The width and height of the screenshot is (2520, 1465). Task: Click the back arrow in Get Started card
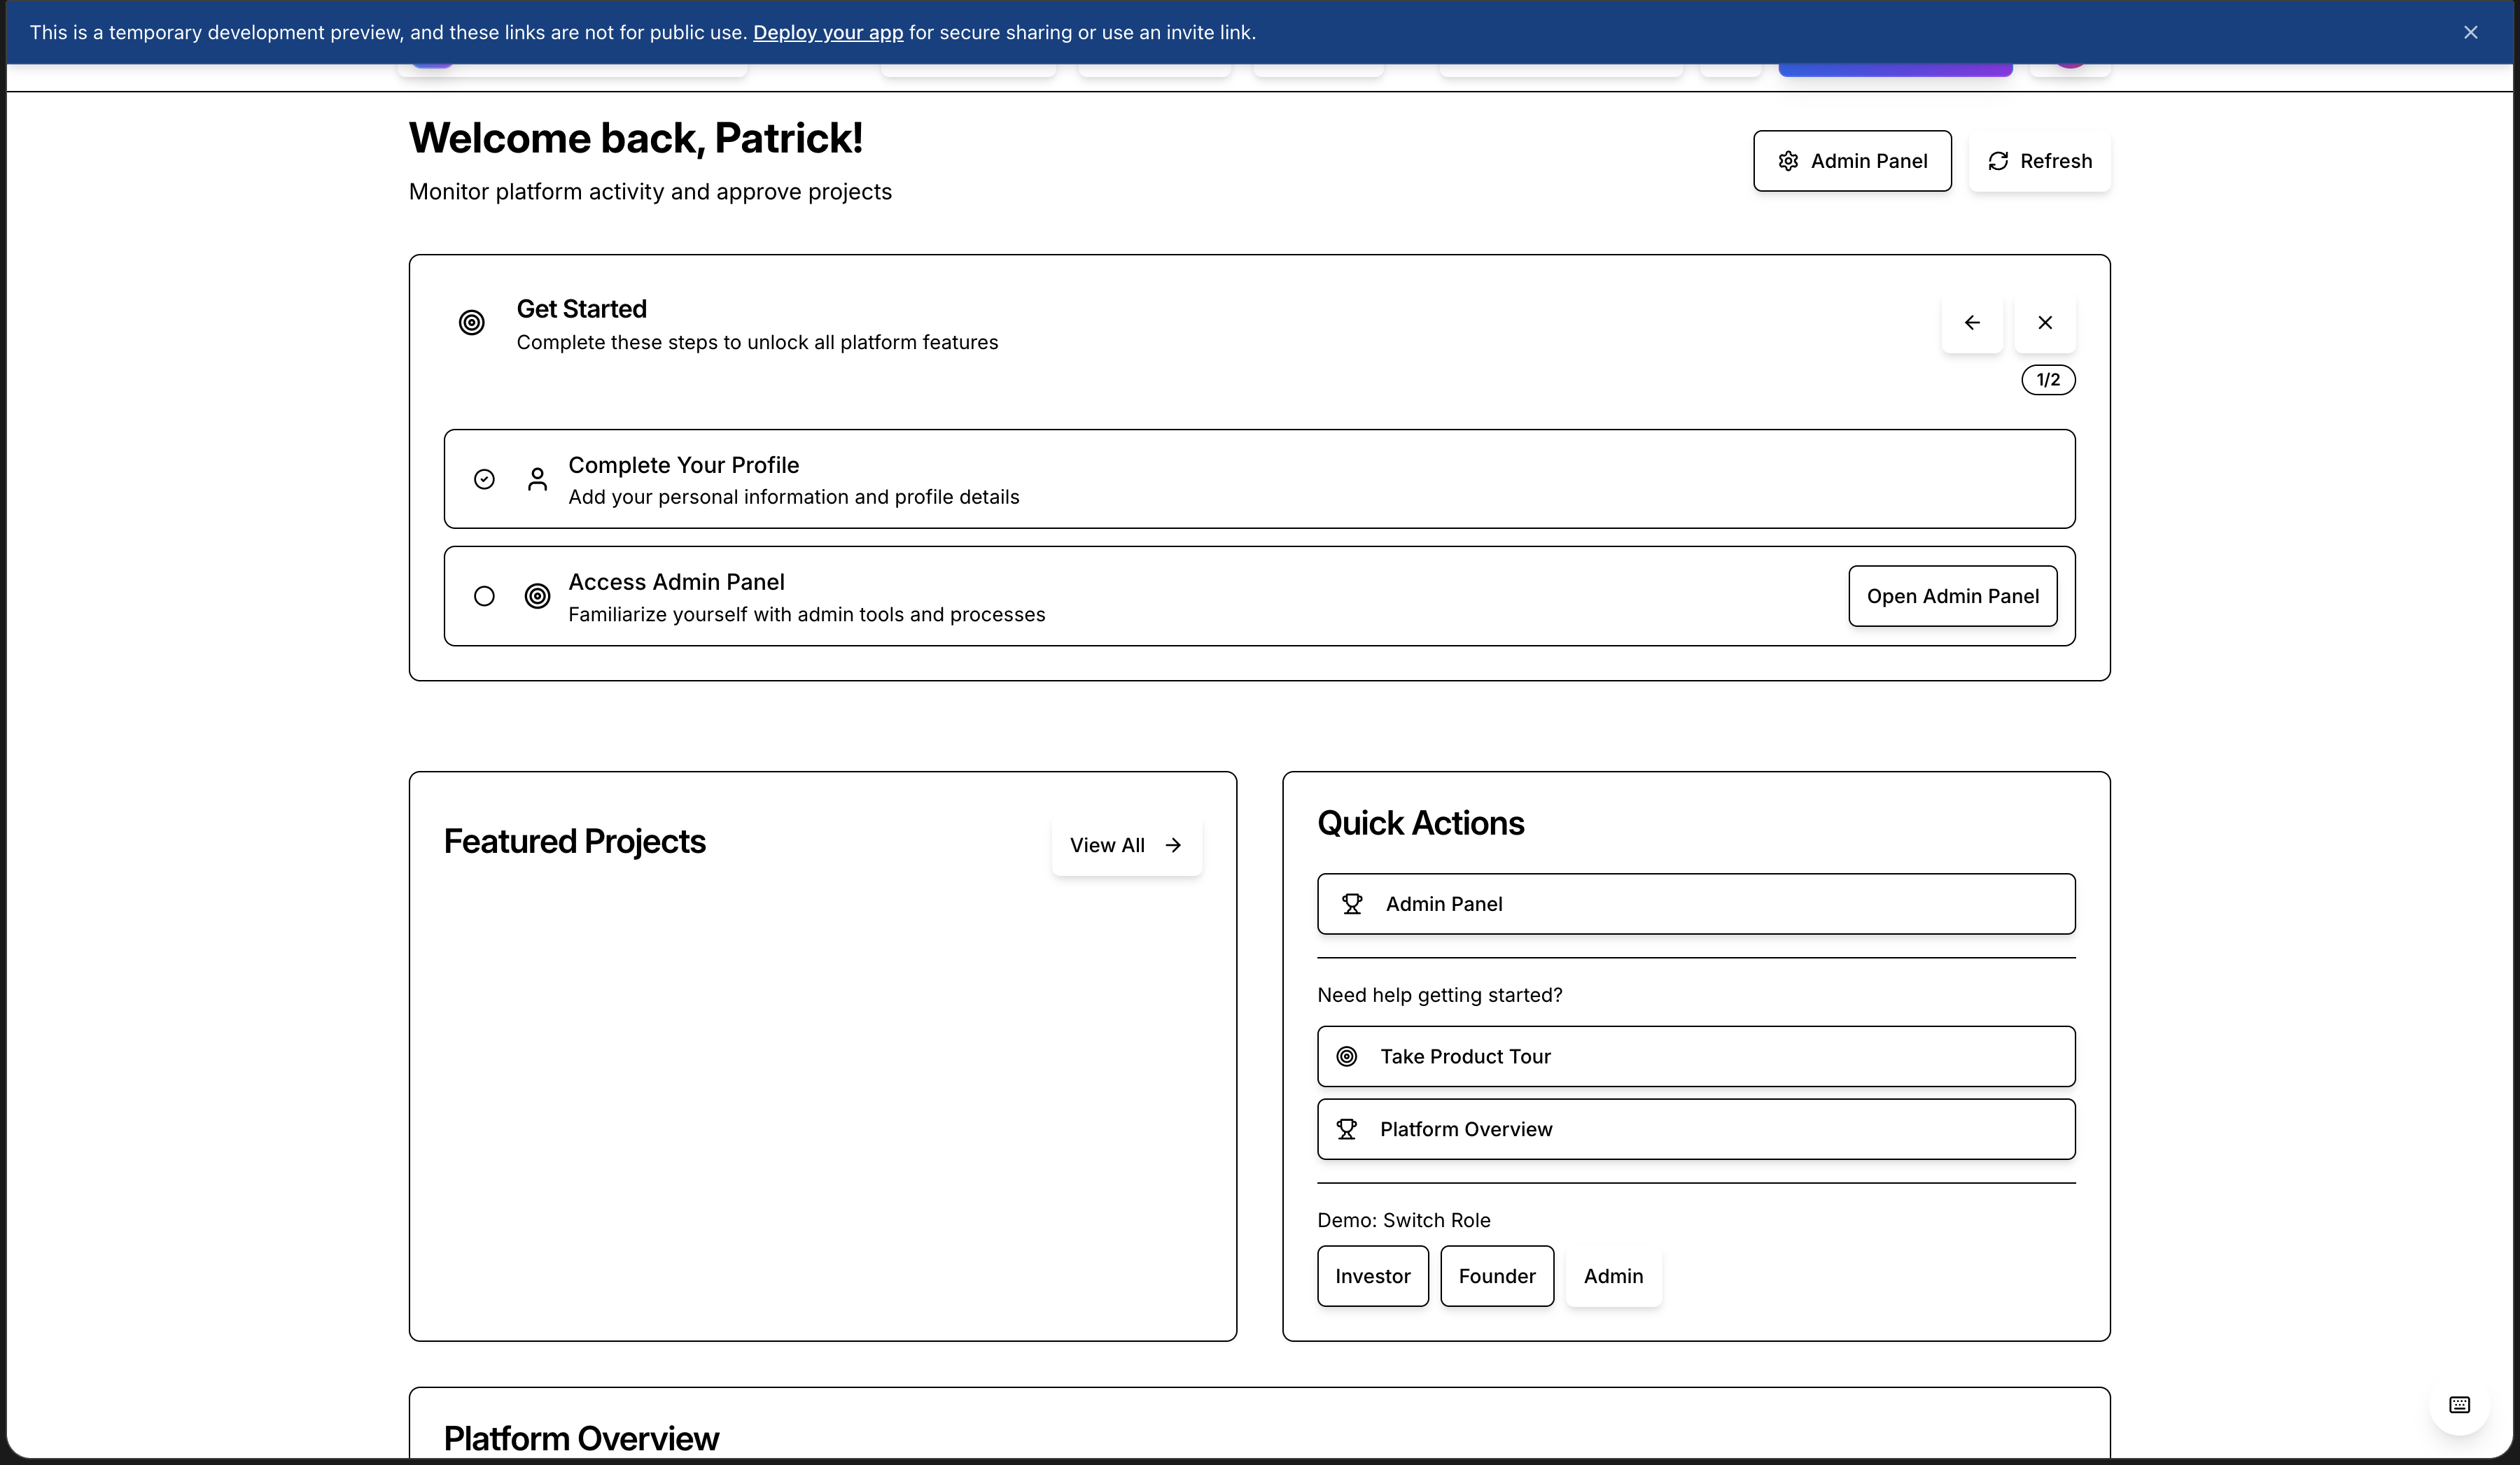pos(1972,323)
